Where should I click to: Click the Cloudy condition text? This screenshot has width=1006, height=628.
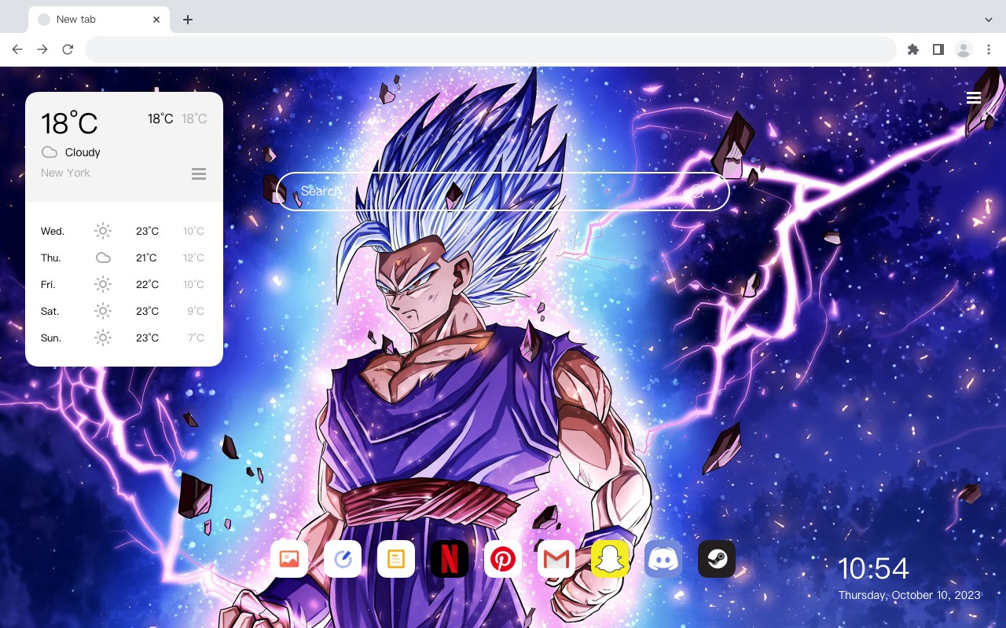(x=83, y=152)
